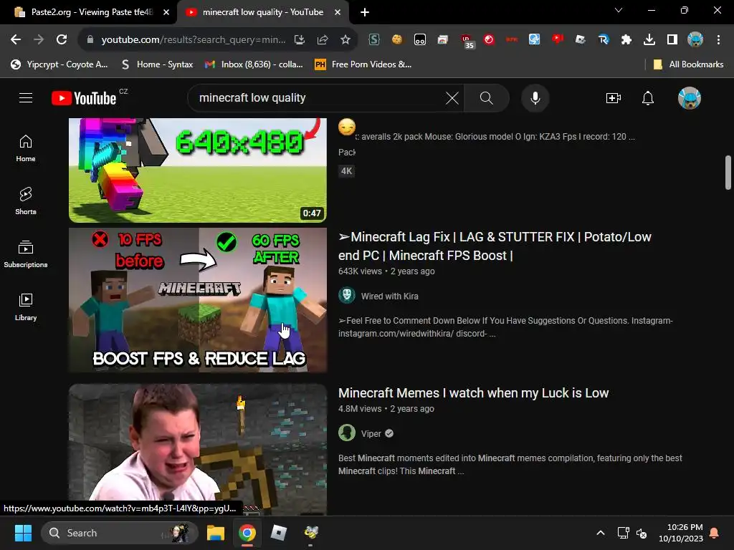
Task: Click the magnifier search button
Action: coord(487,97)
